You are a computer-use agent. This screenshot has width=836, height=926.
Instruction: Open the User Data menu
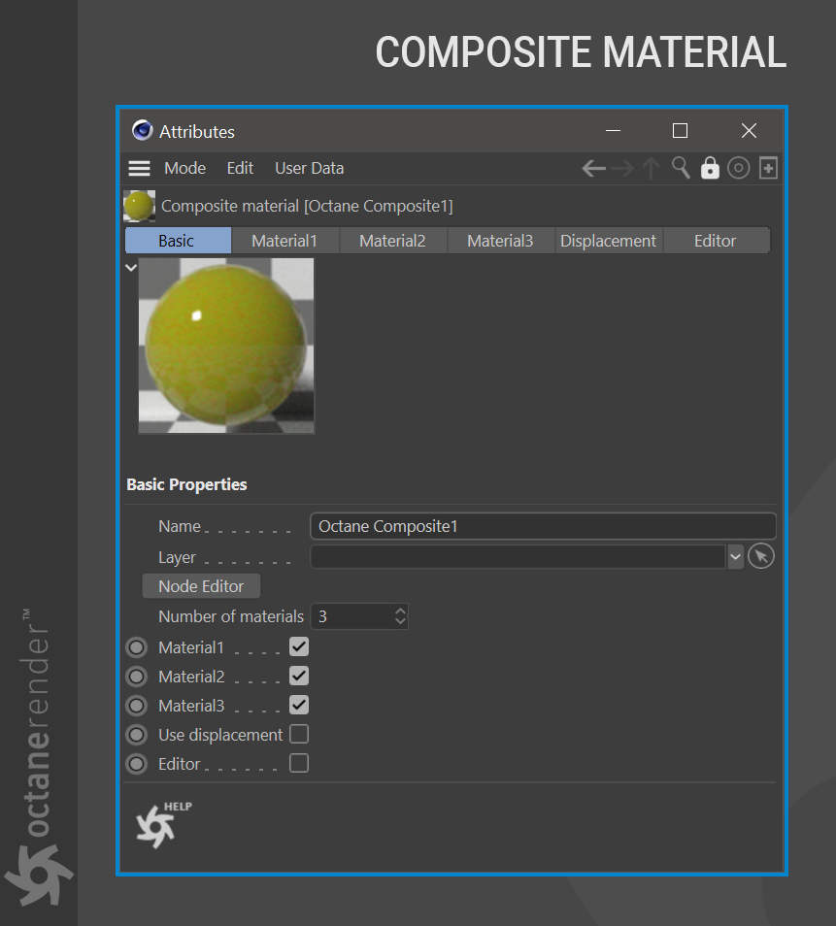[309, 168]
